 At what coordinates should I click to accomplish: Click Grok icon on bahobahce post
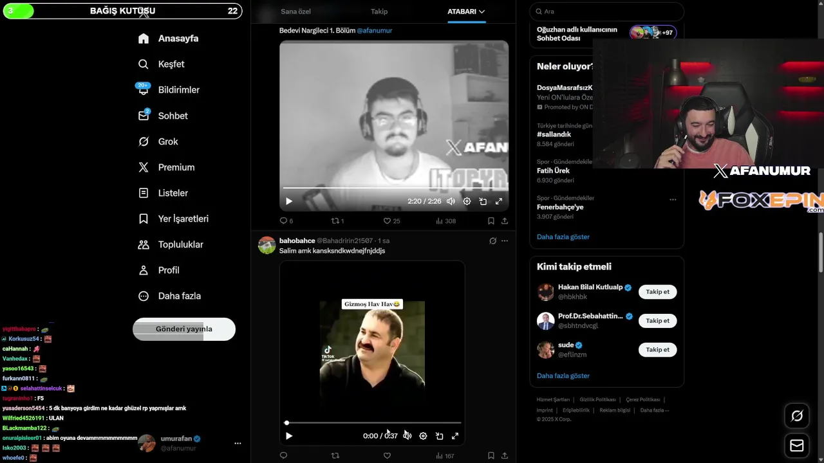pos(492,241)
